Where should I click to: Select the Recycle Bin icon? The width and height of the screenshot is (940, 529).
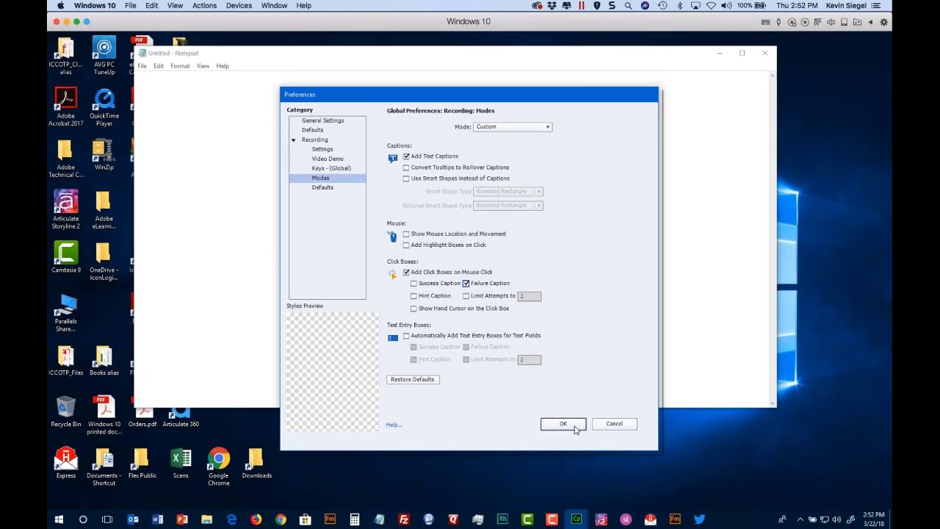[x=65, y=412]
